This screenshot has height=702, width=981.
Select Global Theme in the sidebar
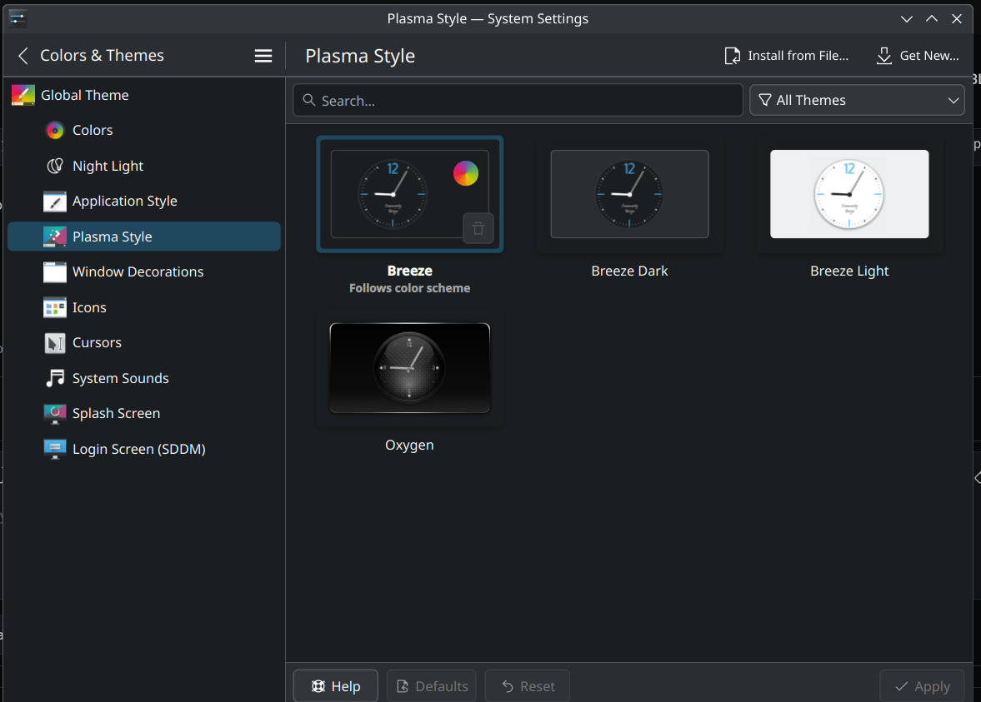84,95
